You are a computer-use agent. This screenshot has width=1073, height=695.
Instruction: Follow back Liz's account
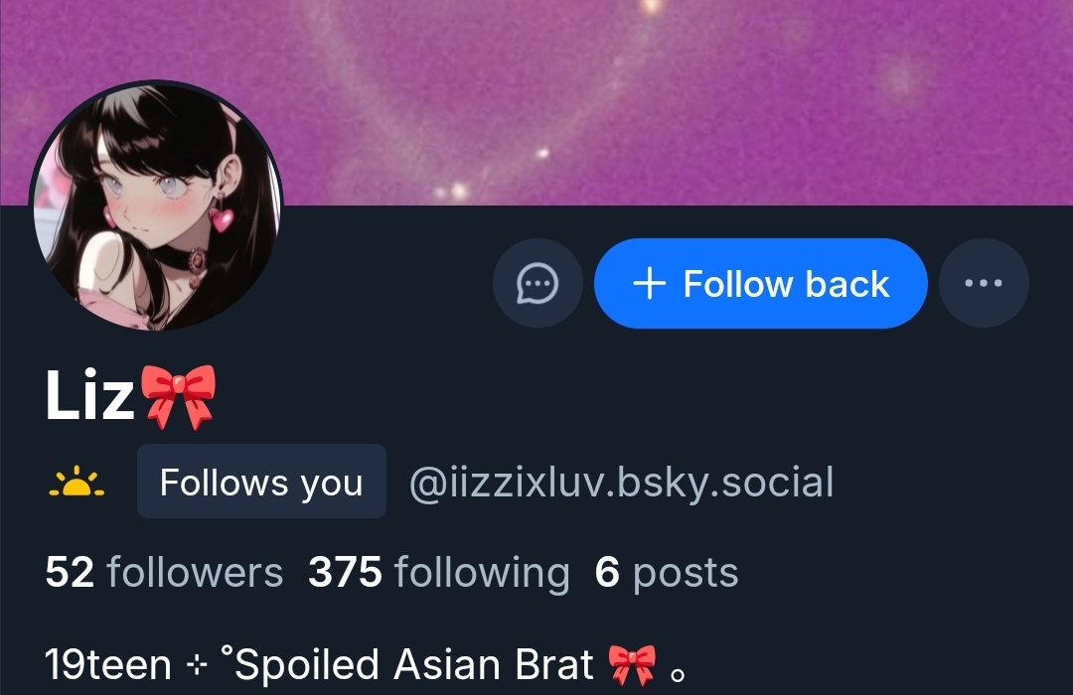[x=760, y=283]
